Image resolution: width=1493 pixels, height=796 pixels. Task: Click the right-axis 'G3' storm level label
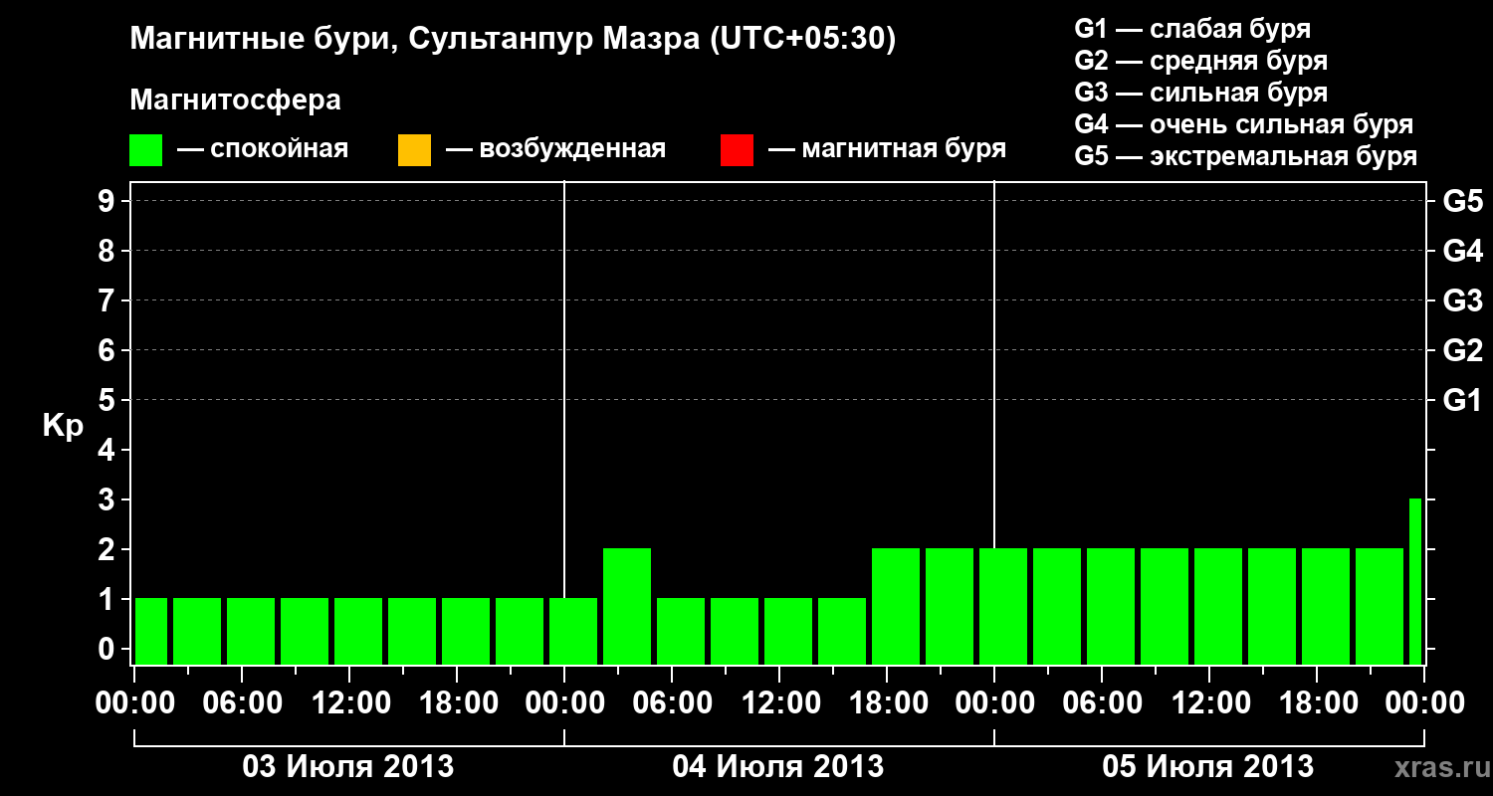(x=1463, y=300)
